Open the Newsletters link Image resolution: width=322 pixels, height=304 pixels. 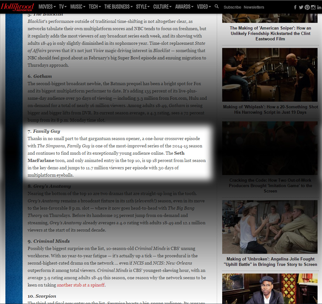254,7
